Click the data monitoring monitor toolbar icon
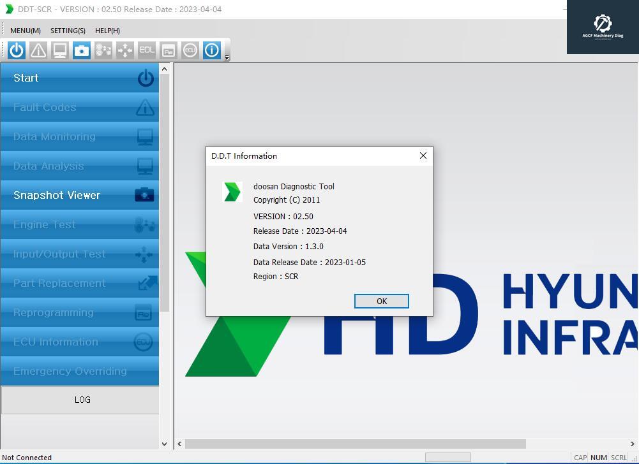The image size is (639, 464). [x=60, y=50]
